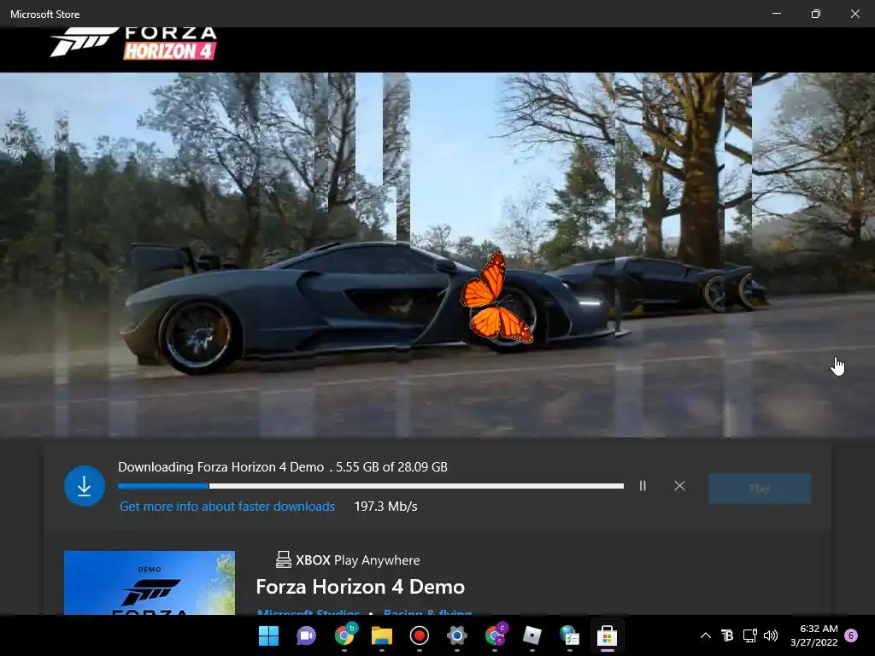Open the network status tray icon
This screenshot has height=656, width=875.
(749, 635)
